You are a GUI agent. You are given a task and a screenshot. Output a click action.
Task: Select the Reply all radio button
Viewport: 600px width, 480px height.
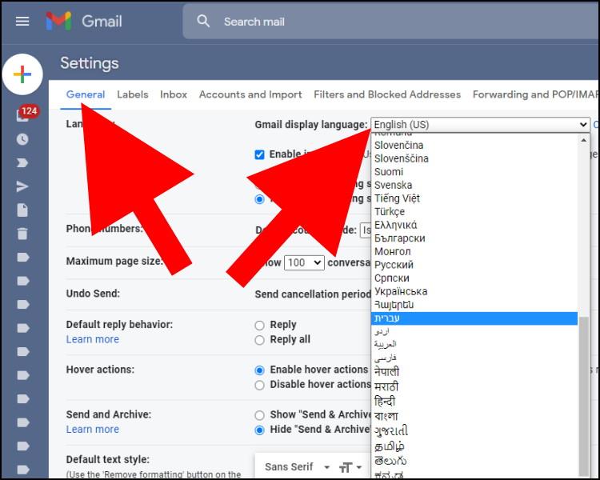259,340
